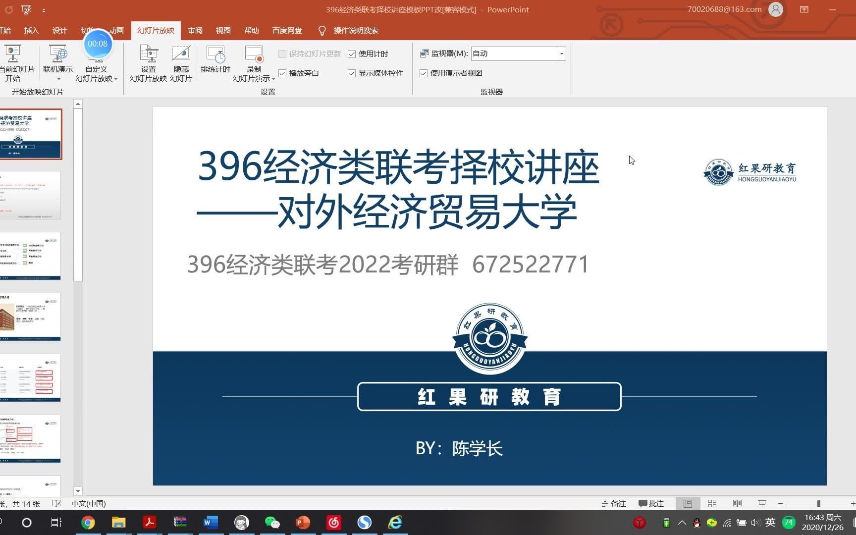Image resolution: width=856 pixels, height=535 pixels.
Task: Open Adobe Acrobat from taskbar
Action: click(149, 523)
